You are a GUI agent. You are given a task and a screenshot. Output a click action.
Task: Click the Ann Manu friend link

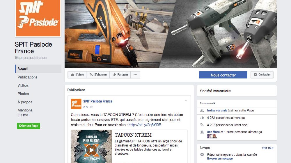(213, 132)
